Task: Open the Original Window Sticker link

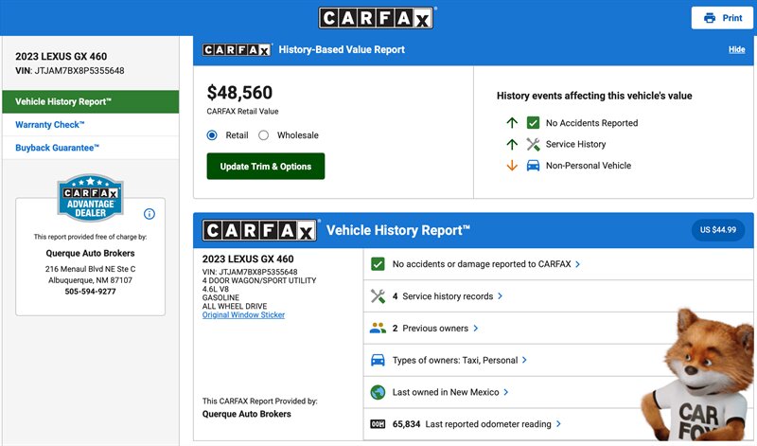Action: point(243,315)
